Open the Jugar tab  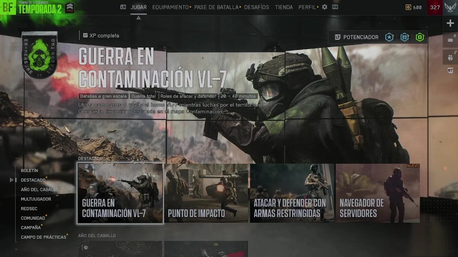pyautogui.click(x=138, y=7)
